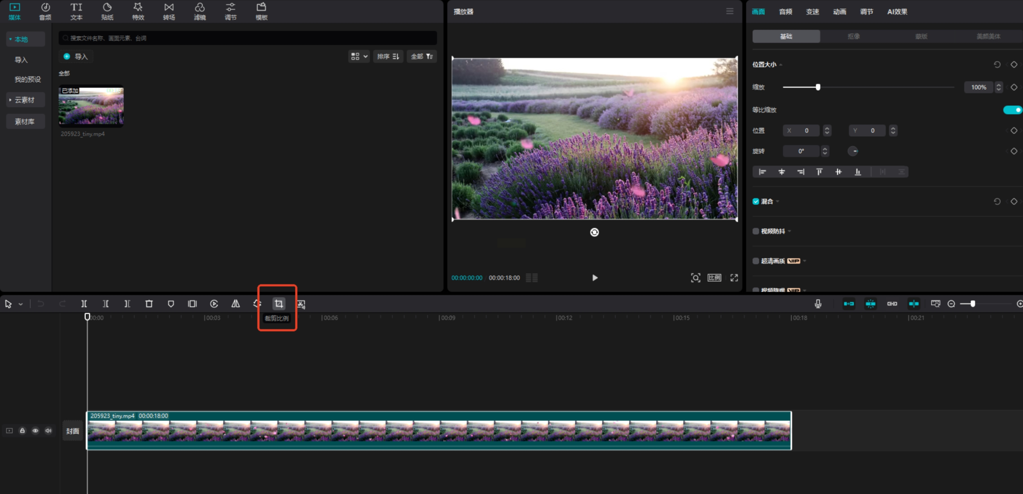Toggle track visibility eye icon
This screenshot has height=494, width=1023.
point(35,431)
